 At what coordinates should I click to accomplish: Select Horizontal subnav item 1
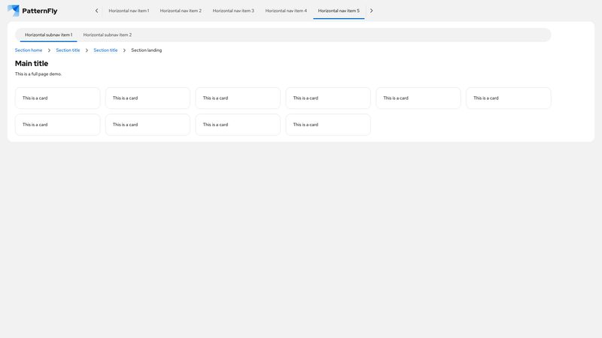pyautogui.click(x=48, y=35)
